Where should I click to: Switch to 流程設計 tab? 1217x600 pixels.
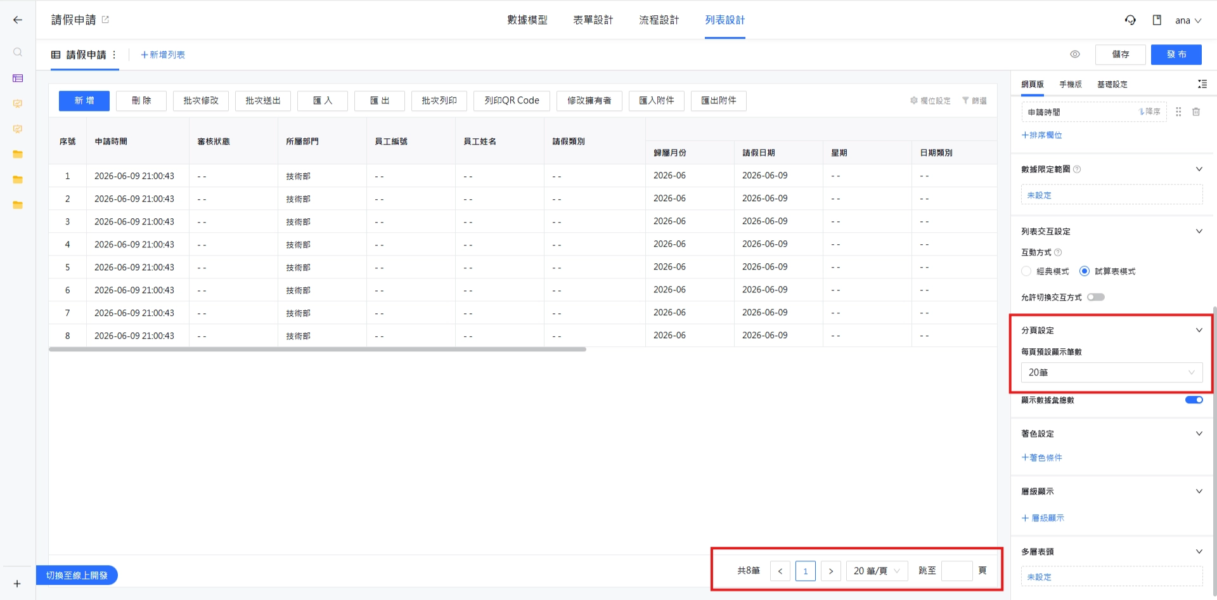pos(659,20)
